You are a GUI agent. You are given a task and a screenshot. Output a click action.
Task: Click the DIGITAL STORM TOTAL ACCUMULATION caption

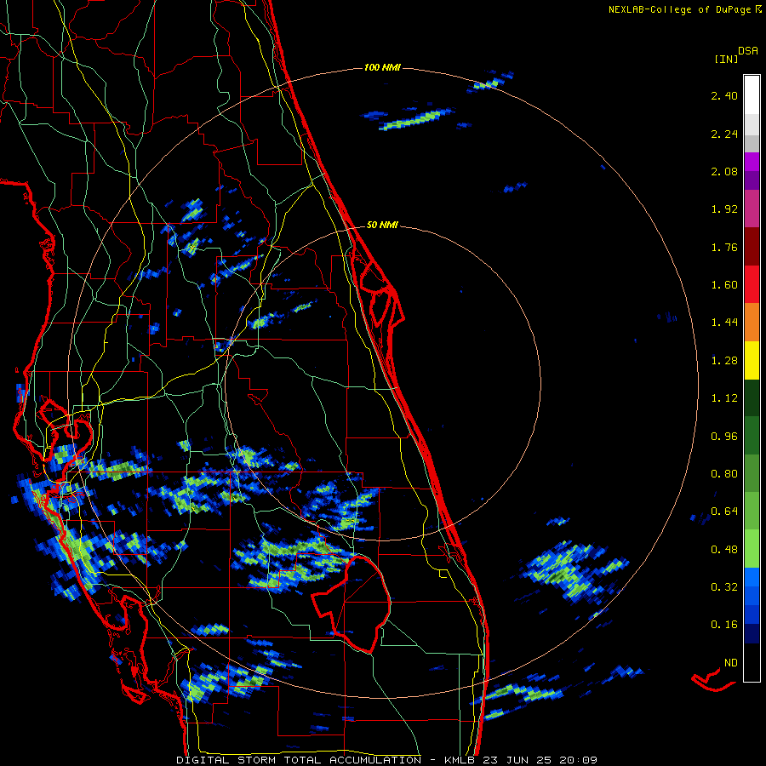(299, 760)
